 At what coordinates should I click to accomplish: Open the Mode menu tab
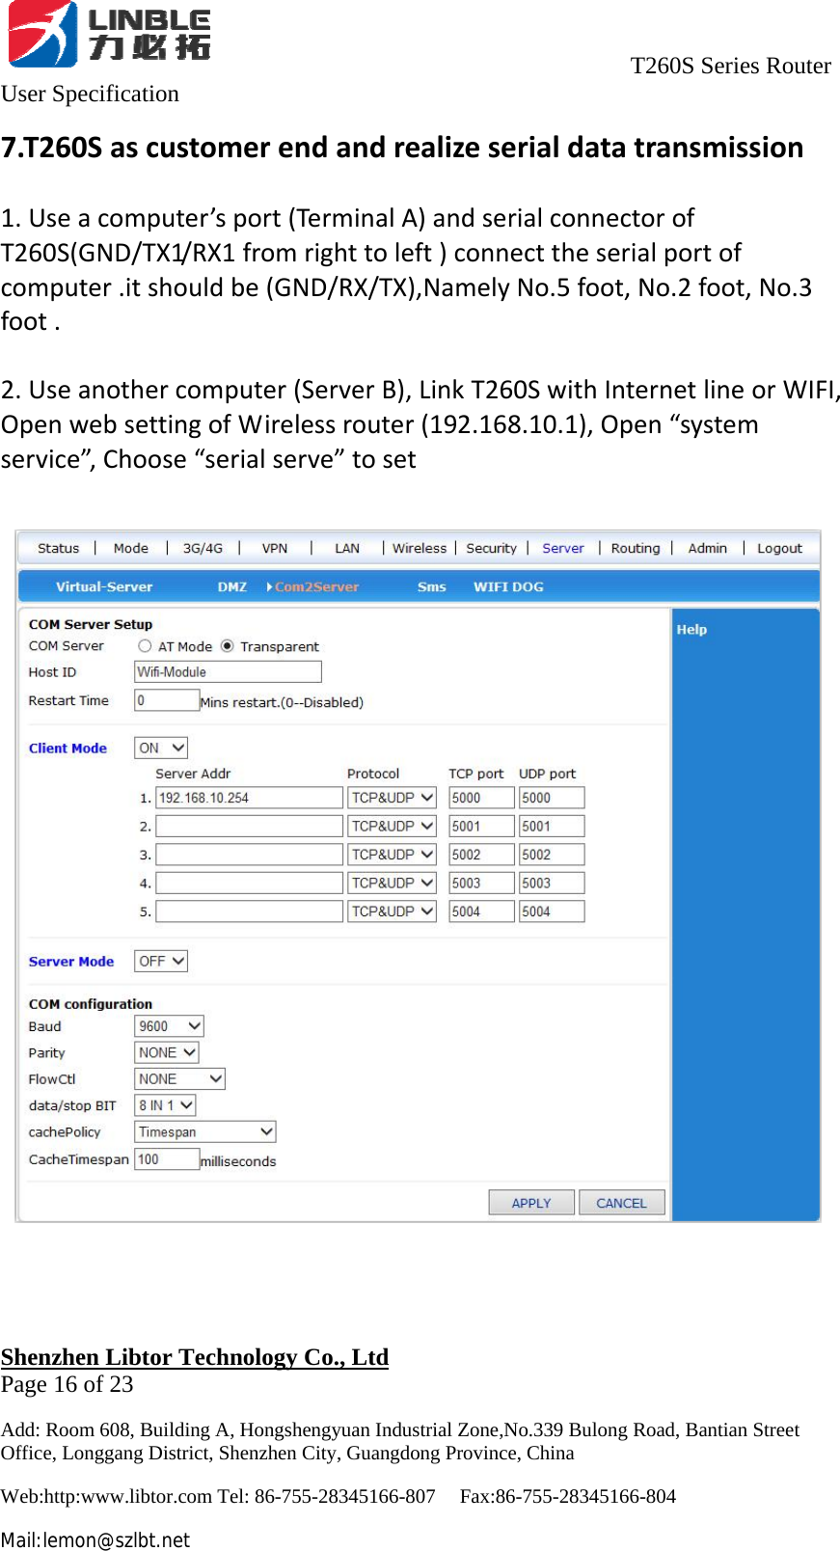click(x=131, y=548)
